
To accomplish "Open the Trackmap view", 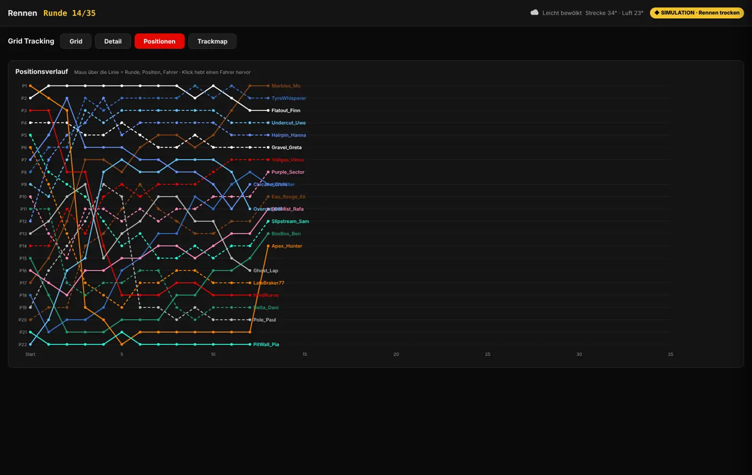I will tap(212, 41).
